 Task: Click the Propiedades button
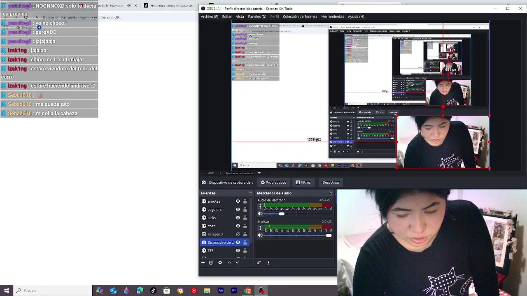click(273, 183)
